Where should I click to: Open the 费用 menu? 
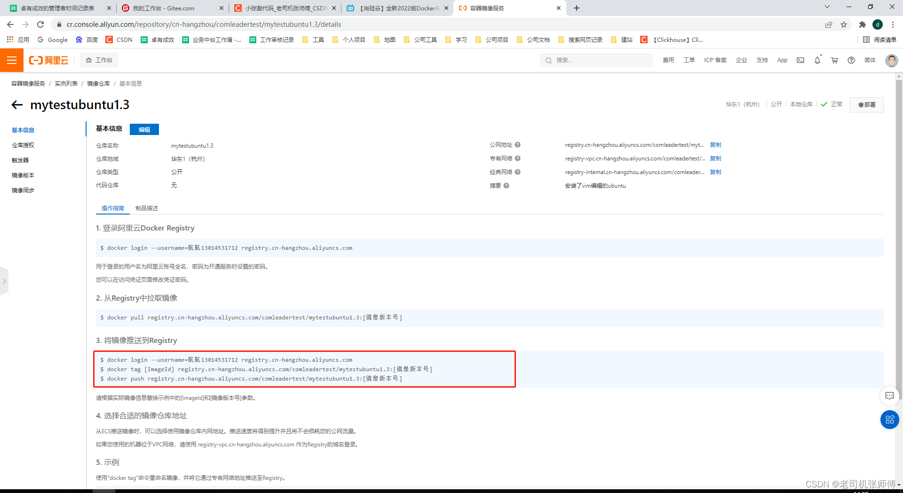(x=668, y=60)
